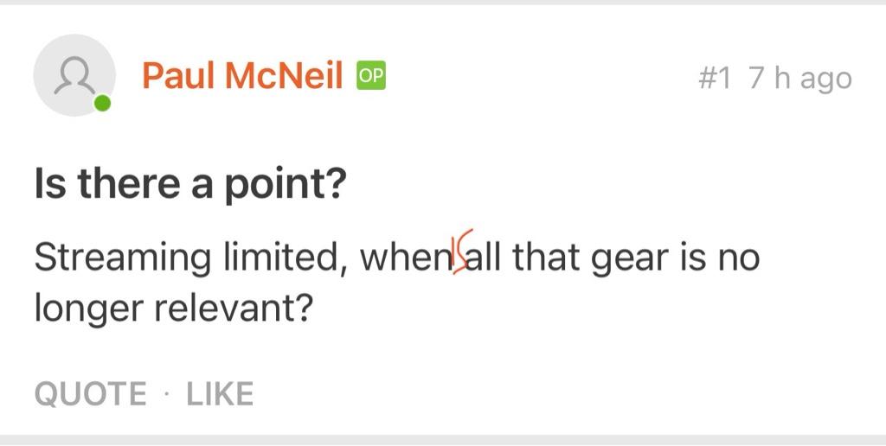Click the green online status dot
Viewport: 886px width, 446px height.
click(x=103, y=105)
